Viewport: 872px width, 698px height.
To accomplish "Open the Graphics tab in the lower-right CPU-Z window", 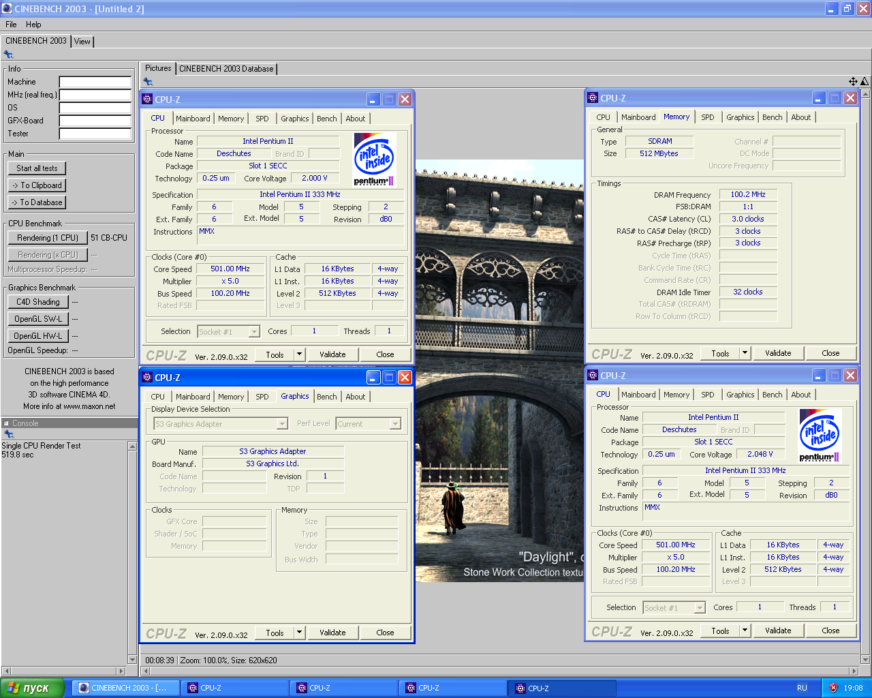I will (741, 395).
